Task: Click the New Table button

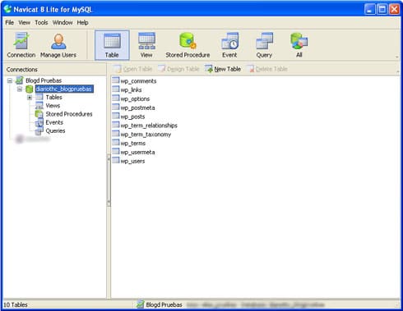Action: (x=223, y=69)
